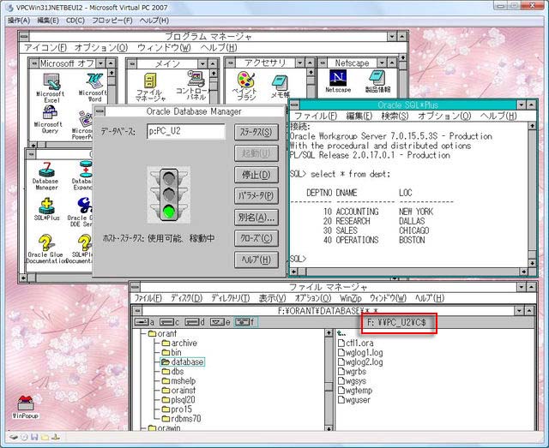
Task: Select drive e in File Manager
Action: (220, 322)
